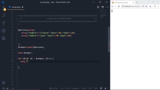The width and height of the screenshot is (160, 90).
Task: Click the errors and warnings status indicator
Action: click(6, 88)
